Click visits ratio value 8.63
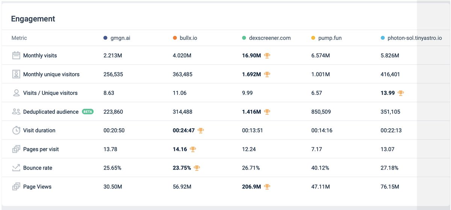451x210 pixels. click(109, 93)
